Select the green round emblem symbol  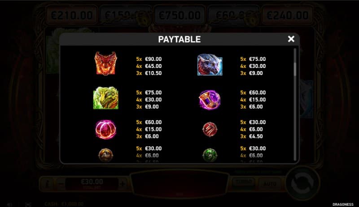[x=210, y=155]
